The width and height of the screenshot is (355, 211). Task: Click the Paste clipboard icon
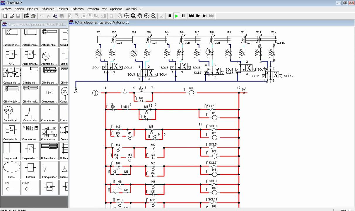click(62, 16)
